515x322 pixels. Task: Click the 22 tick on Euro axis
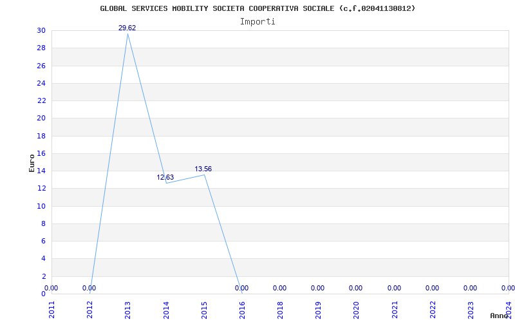click(41, 100)
